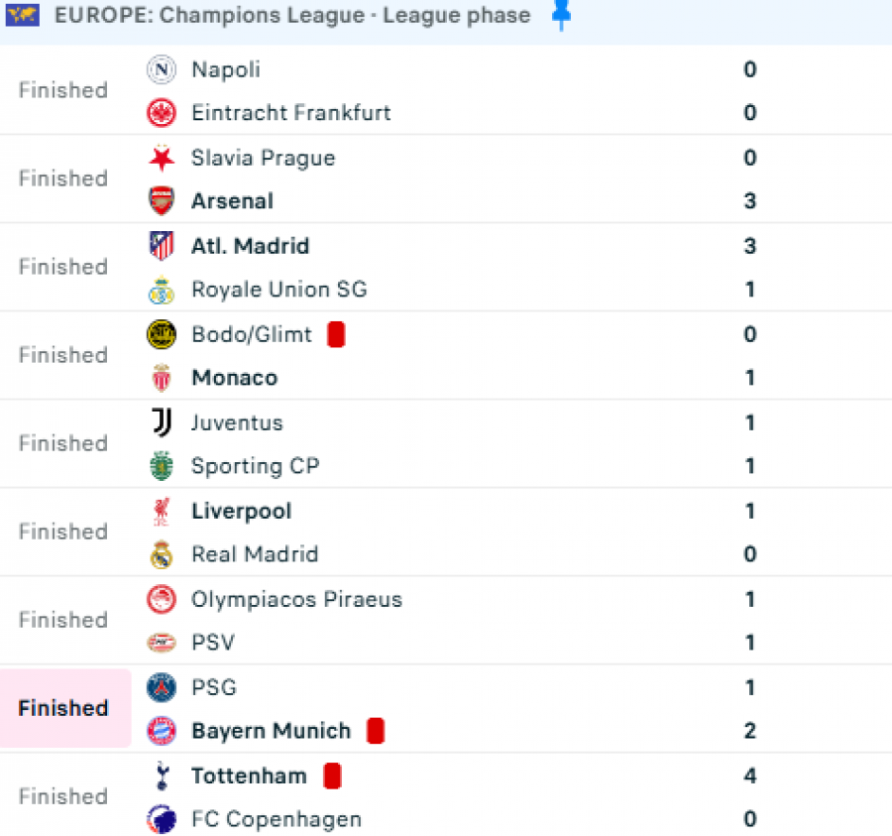This screenshot has height=836, width=892.
Task: Click Bodo/Glimt's red card indicator
Action: [336, 334]
